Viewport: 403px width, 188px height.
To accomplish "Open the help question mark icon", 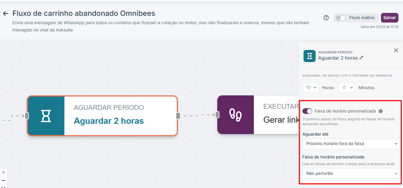I will point(326,18).
